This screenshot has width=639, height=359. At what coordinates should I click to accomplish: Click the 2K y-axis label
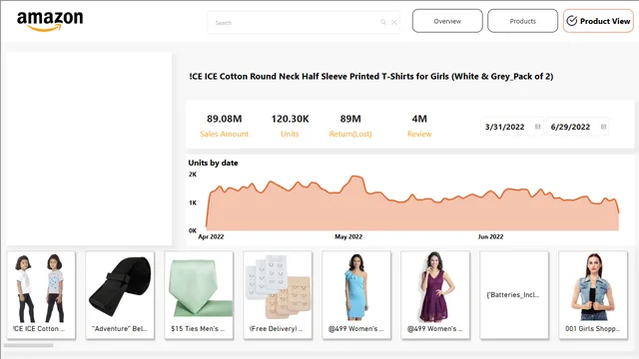pos(193,175)
